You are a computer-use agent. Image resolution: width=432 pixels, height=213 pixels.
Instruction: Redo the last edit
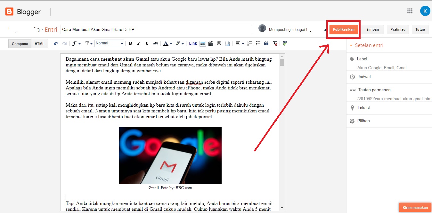tap(64, 43)
